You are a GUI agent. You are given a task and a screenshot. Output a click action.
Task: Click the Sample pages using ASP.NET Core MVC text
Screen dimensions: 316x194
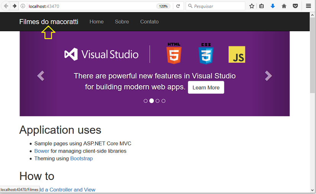click(83, 143)
